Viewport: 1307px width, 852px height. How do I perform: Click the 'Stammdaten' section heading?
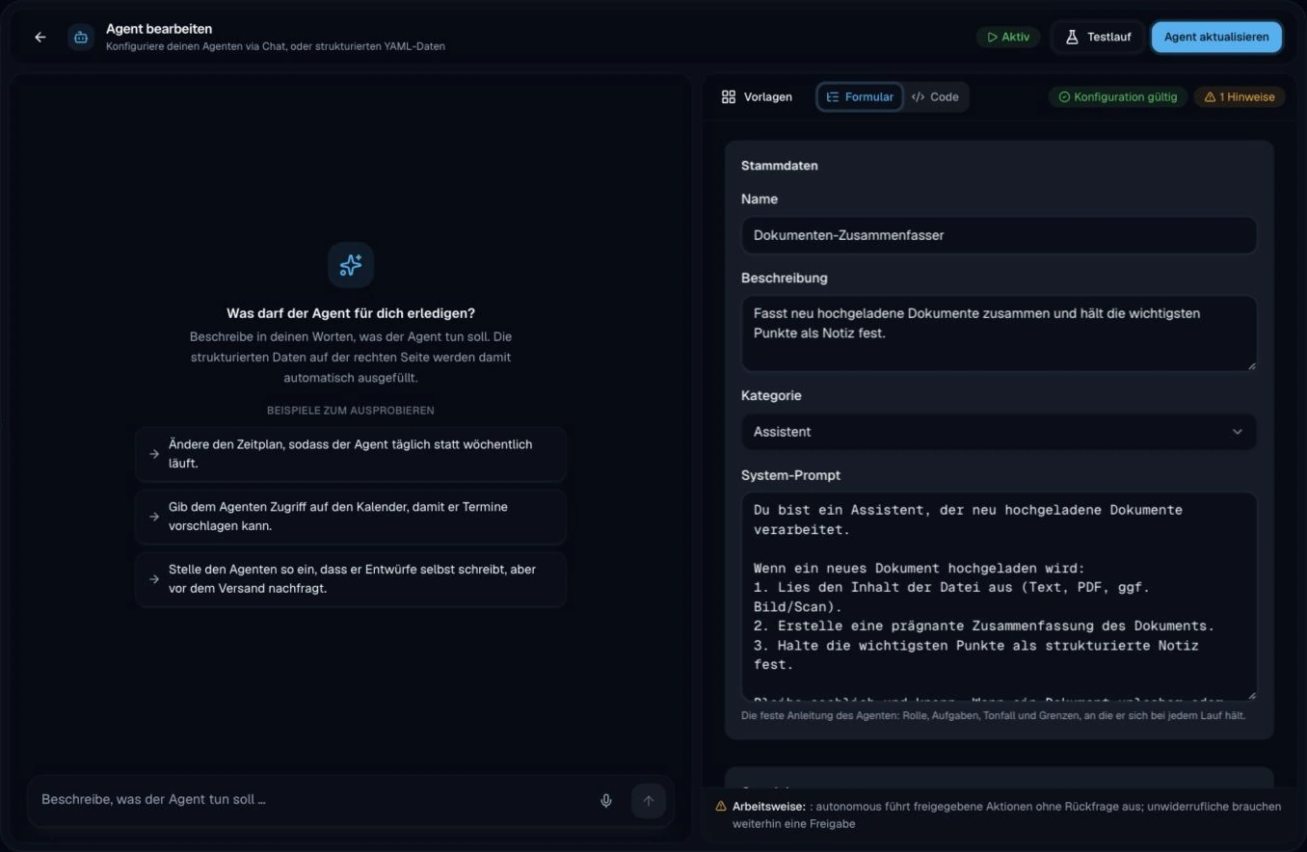780,166
